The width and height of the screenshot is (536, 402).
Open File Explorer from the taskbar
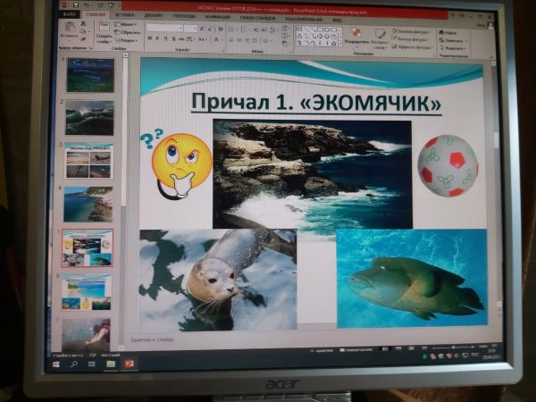(x=111, y=364)
